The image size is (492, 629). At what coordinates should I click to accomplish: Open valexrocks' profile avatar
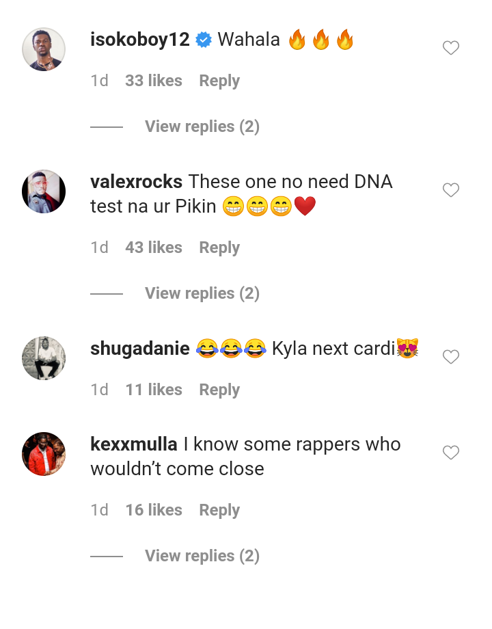coord(43,191)
